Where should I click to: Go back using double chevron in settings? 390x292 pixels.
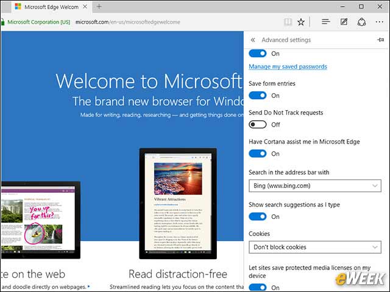[253, 40]
